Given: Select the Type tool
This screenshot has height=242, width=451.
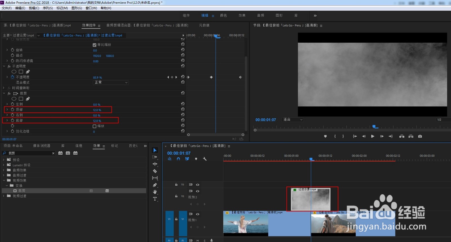Looking at the screenshot, I should point(155,199).
